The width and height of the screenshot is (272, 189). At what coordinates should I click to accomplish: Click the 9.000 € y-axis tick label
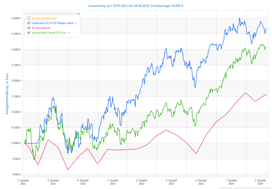tap(16, 174)
